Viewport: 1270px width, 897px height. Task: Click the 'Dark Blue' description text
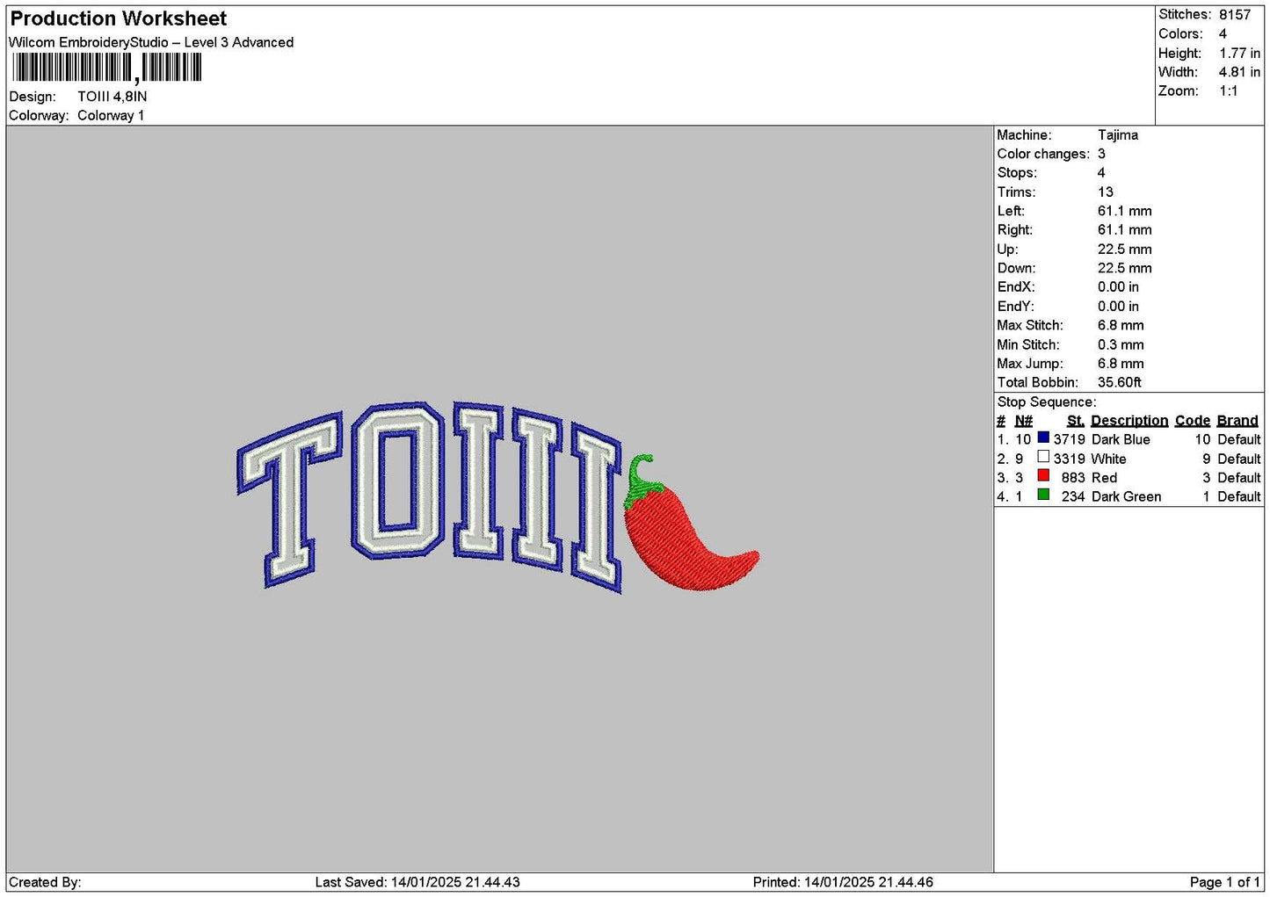[1121, 440]
